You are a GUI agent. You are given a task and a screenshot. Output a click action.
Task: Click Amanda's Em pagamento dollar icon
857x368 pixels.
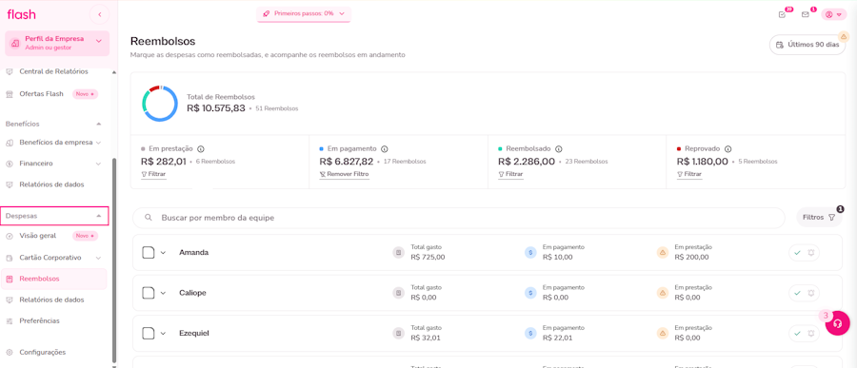coord(530,252)
